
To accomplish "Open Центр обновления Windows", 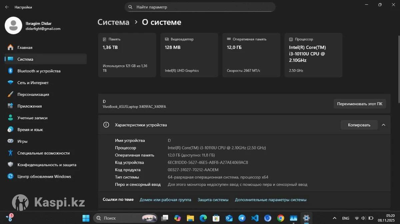I will pyautogui.click(x=44, y=177).
